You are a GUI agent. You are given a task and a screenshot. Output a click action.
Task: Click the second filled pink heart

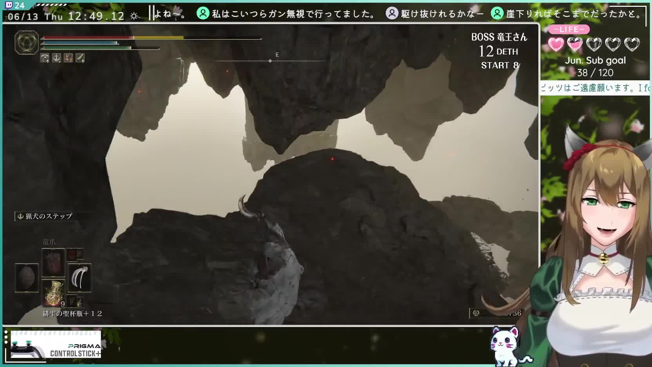pos(575,44)
